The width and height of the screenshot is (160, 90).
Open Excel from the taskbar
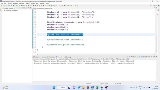coord(97,87)
